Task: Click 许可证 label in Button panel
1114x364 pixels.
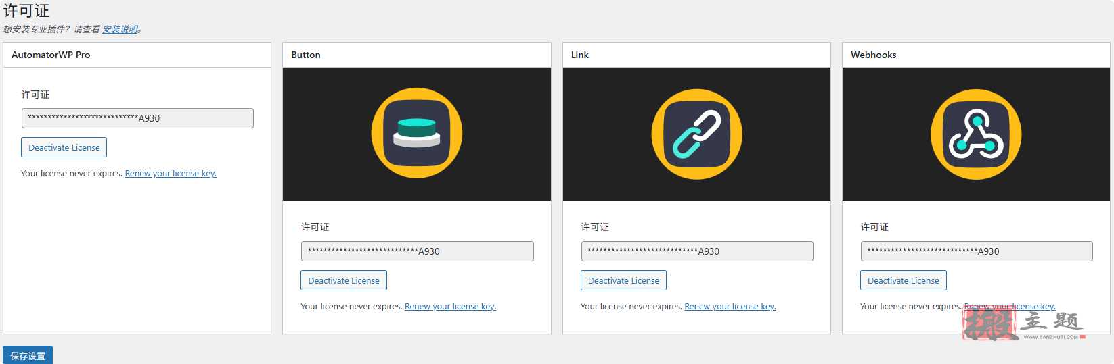Action: pos(315,227)
